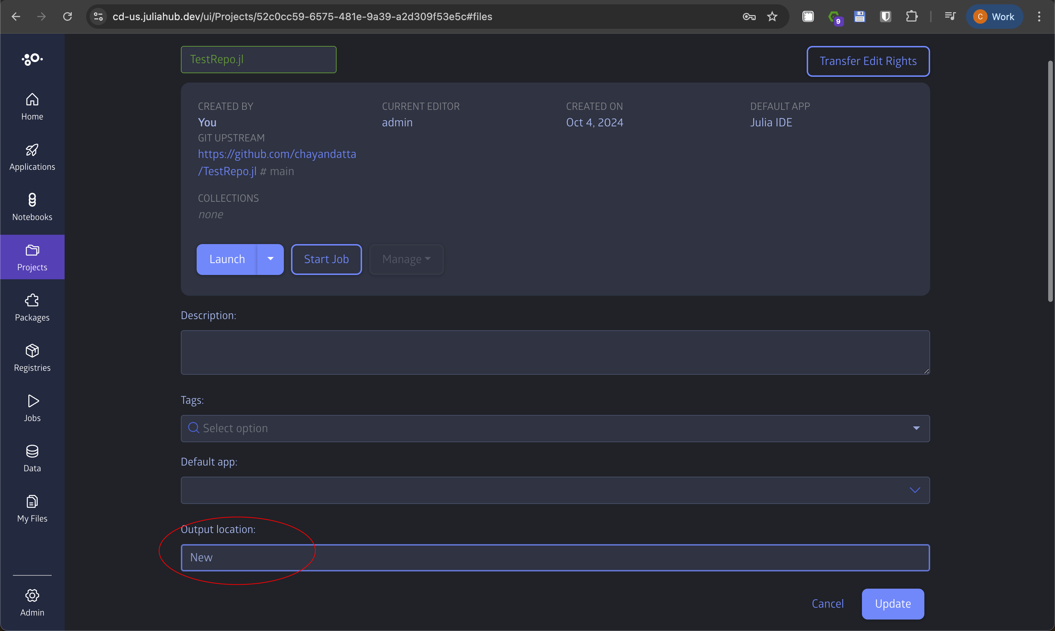Click the Update button
The height and width of the screenshot is (631, 1055).
click(893, 604)
